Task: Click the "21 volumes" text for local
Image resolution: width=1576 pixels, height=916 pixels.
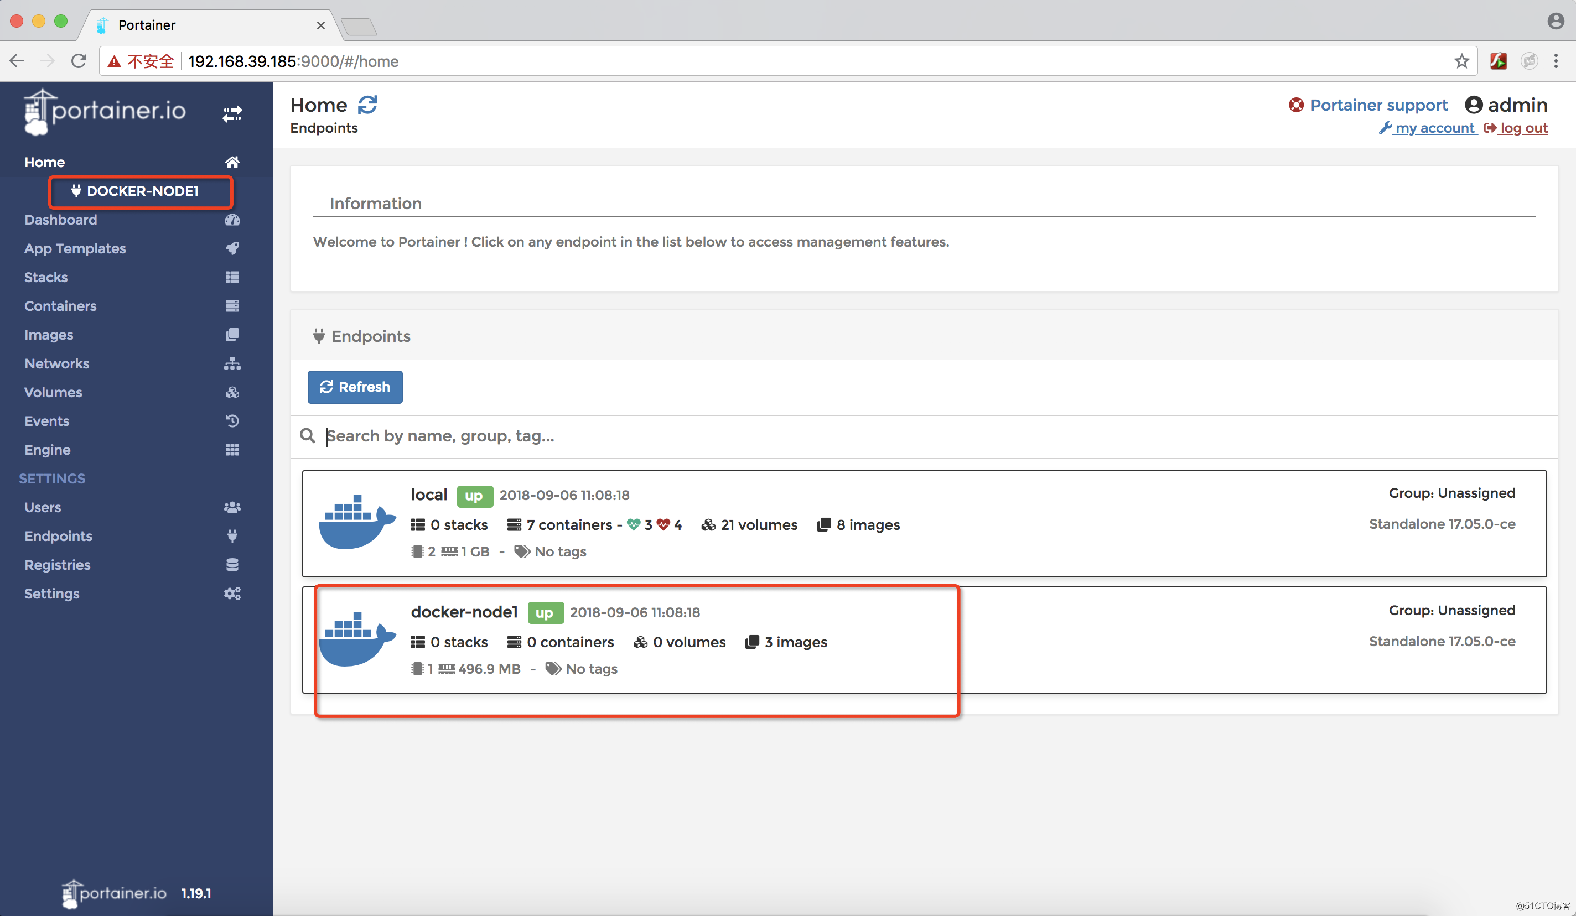Action: click(x=759, y=524)
